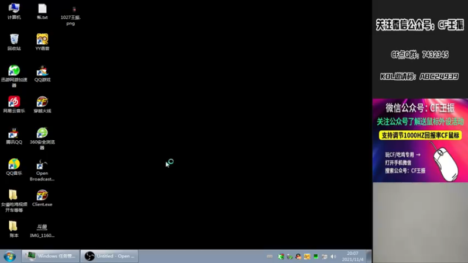This screenshot has height=263, width=468.
Task: Open the QQ游戏 desktop shortcut
Action: click(42, 74)
